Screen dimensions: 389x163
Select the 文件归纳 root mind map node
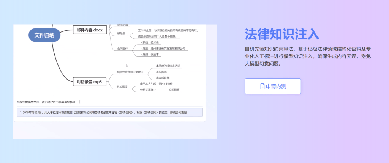click(44, 36)
